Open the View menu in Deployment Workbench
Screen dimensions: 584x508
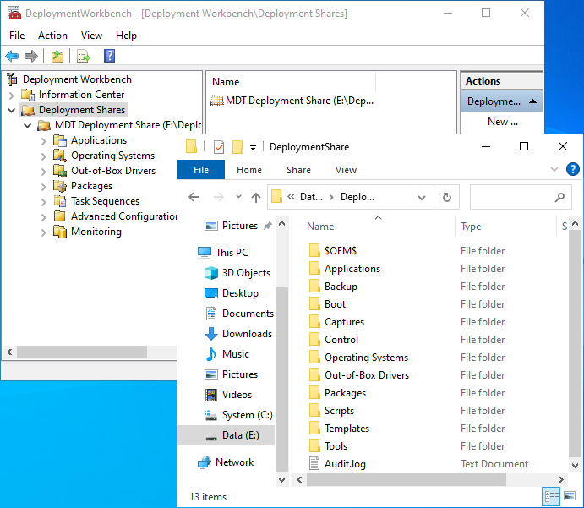pos(91,36)
